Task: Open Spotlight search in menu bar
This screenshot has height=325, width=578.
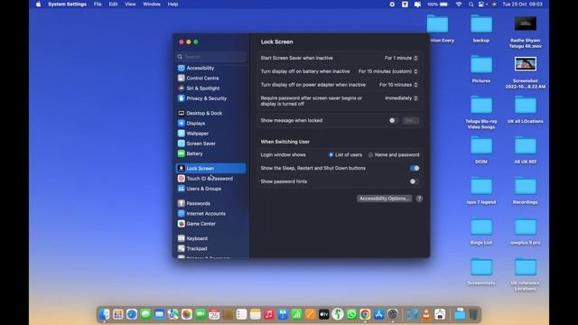Action: pyautogui.click(x=471, y=5)
